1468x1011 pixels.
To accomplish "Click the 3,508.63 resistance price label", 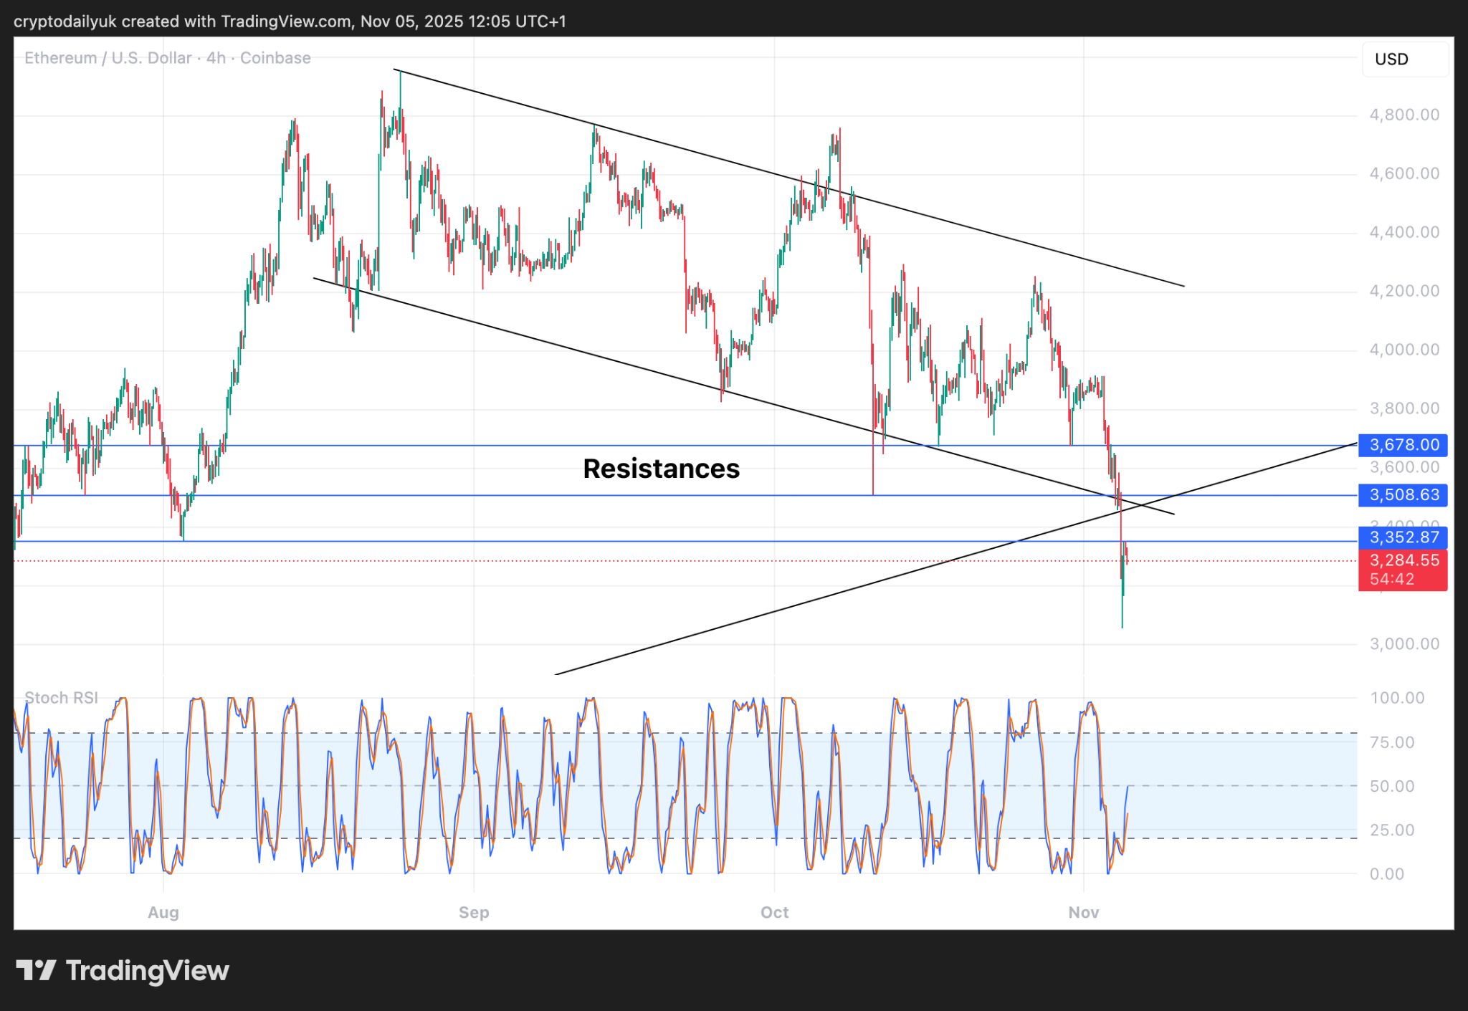I will tap(1403, 495).
